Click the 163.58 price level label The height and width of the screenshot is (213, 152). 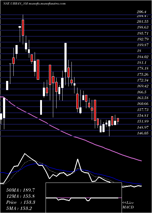coord(143,98)
